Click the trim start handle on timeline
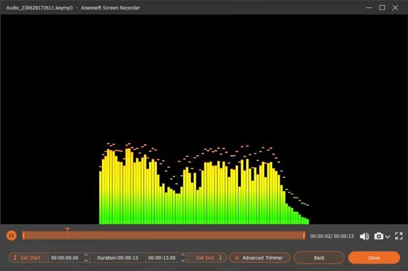 (23, 236)
